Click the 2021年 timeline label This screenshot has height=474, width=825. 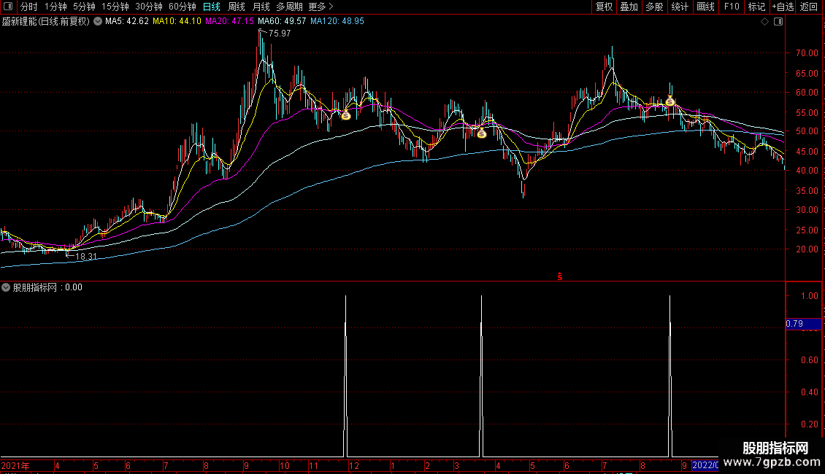[15, 465]
